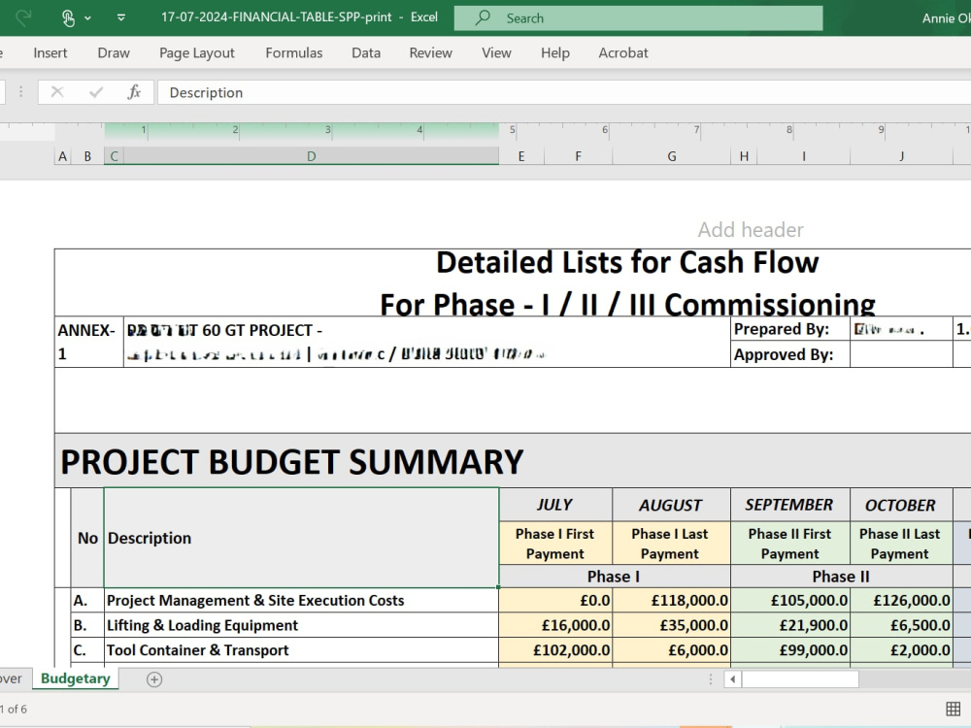Add a new sheet with plus icon
This screenshot has width=971, height=728.
(154, 679)
